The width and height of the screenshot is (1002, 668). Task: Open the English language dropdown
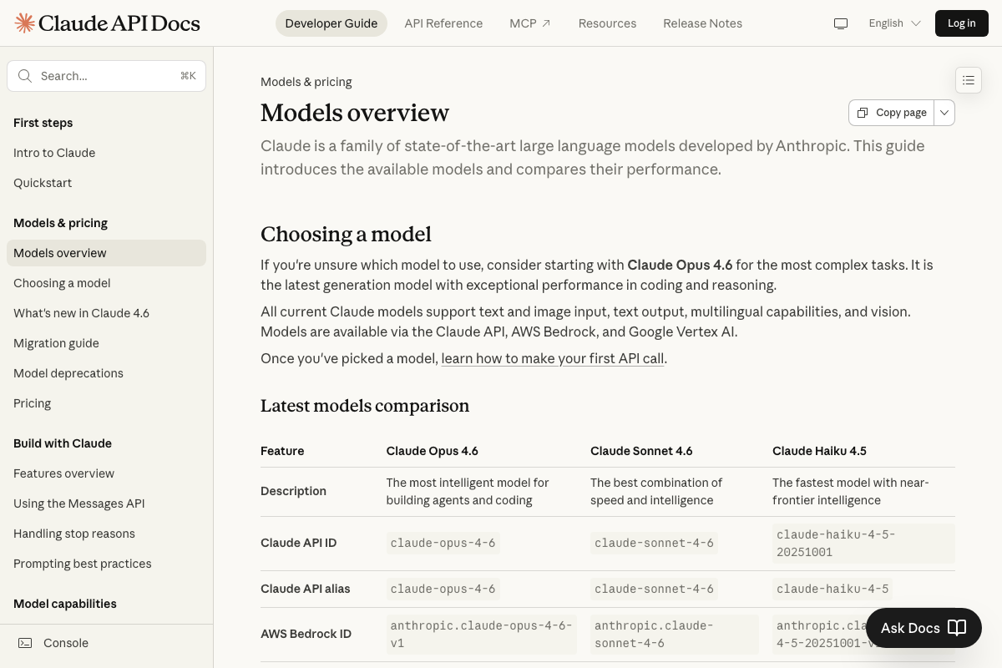pyautogui.click(x=894, y=23)
